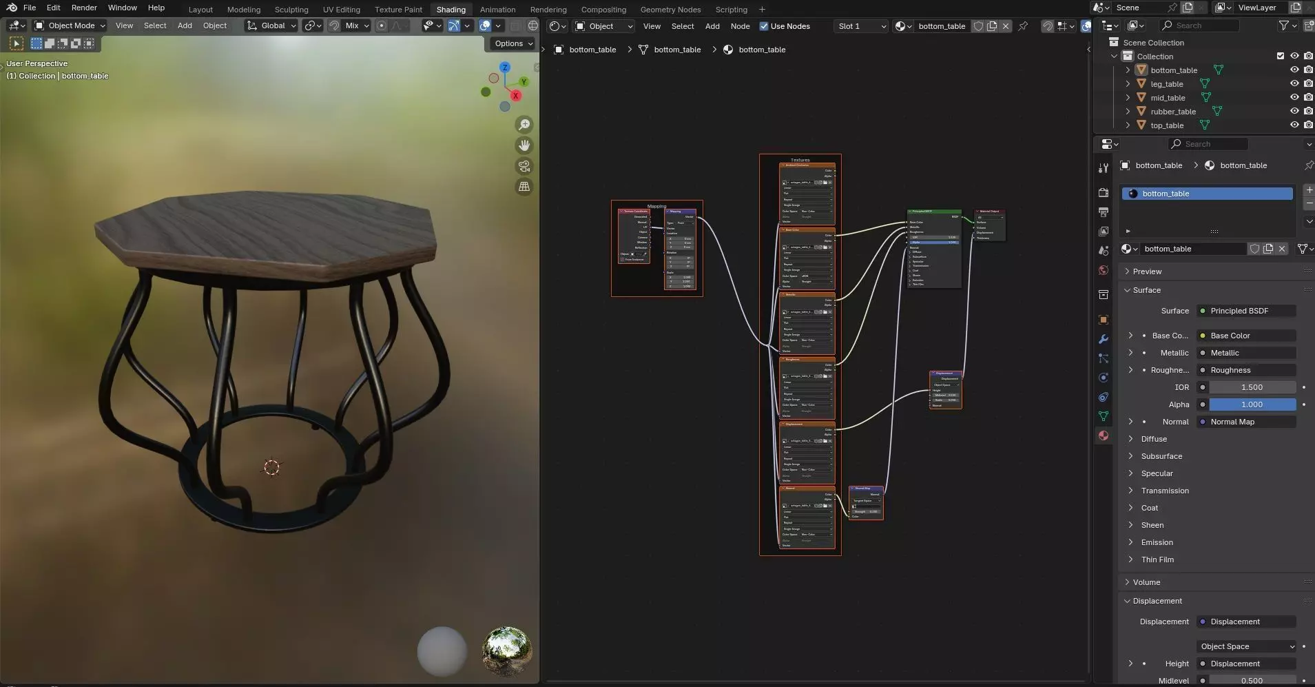The height and width of the screenshot is (687, 1315).
Task: Open the Output properties tab (printer icon)
Action: 1104,212
